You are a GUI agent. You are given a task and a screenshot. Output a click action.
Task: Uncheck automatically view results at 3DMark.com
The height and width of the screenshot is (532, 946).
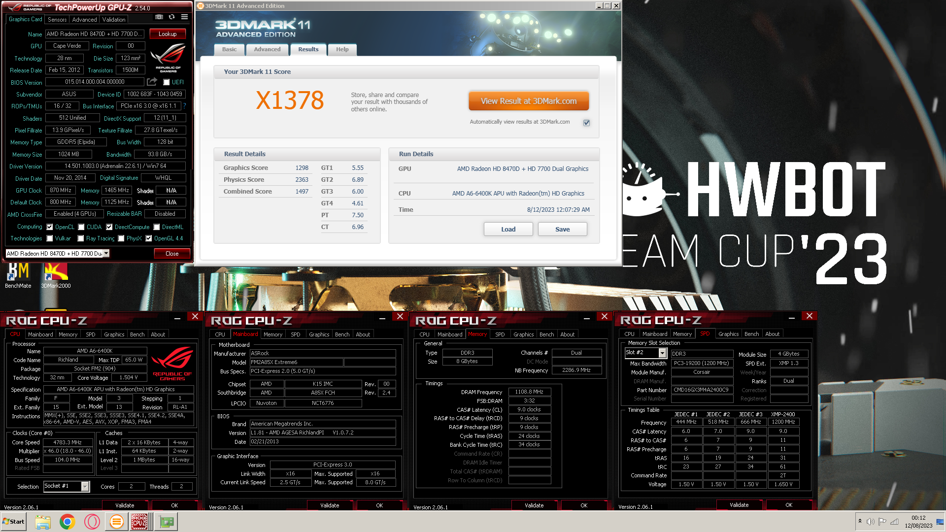(x=586, y=123)
